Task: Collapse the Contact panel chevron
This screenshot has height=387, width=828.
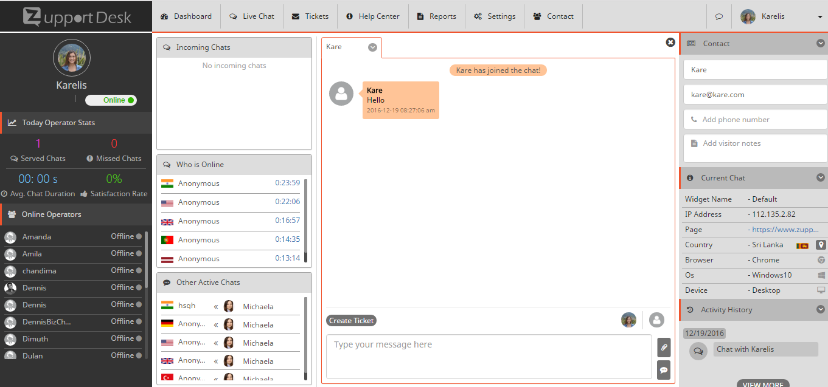Action: pos(821,43)
